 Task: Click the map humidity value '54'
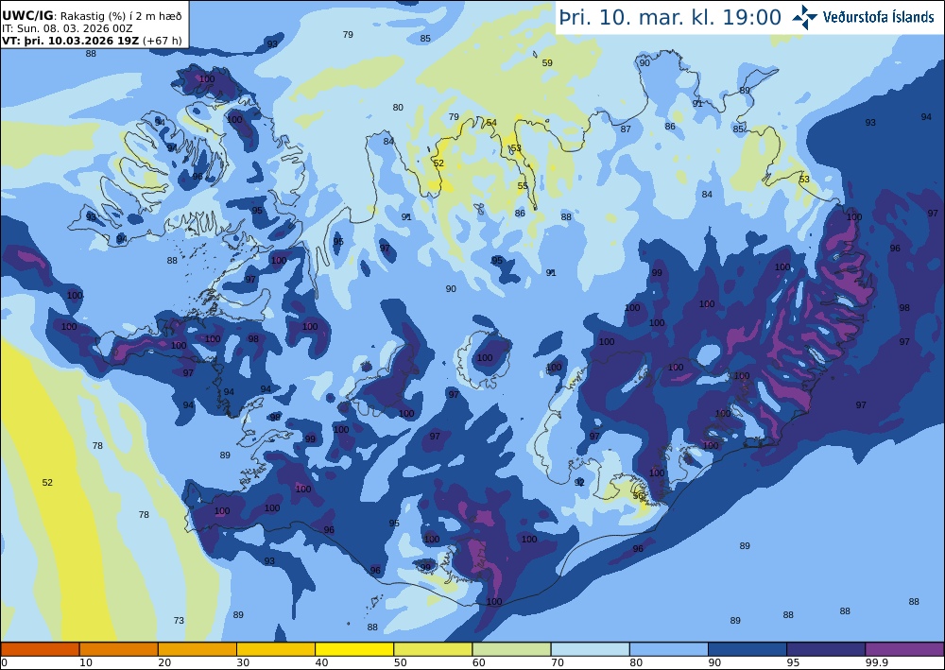point(491,123)
